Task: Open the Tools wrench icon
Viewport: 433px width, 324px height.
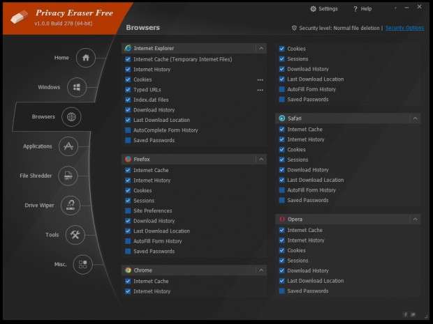Action: 75,235
